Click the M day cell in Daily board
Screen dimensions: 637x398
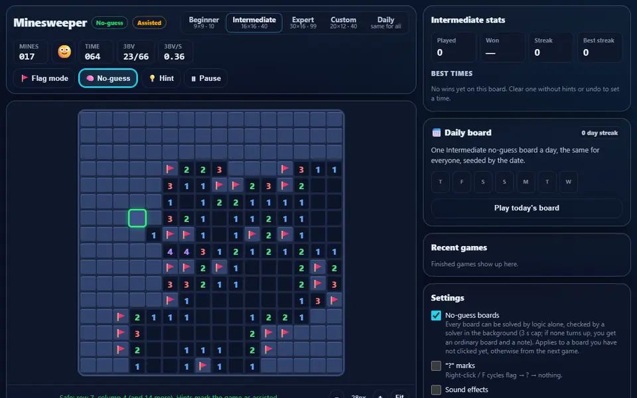pos(526,182)
